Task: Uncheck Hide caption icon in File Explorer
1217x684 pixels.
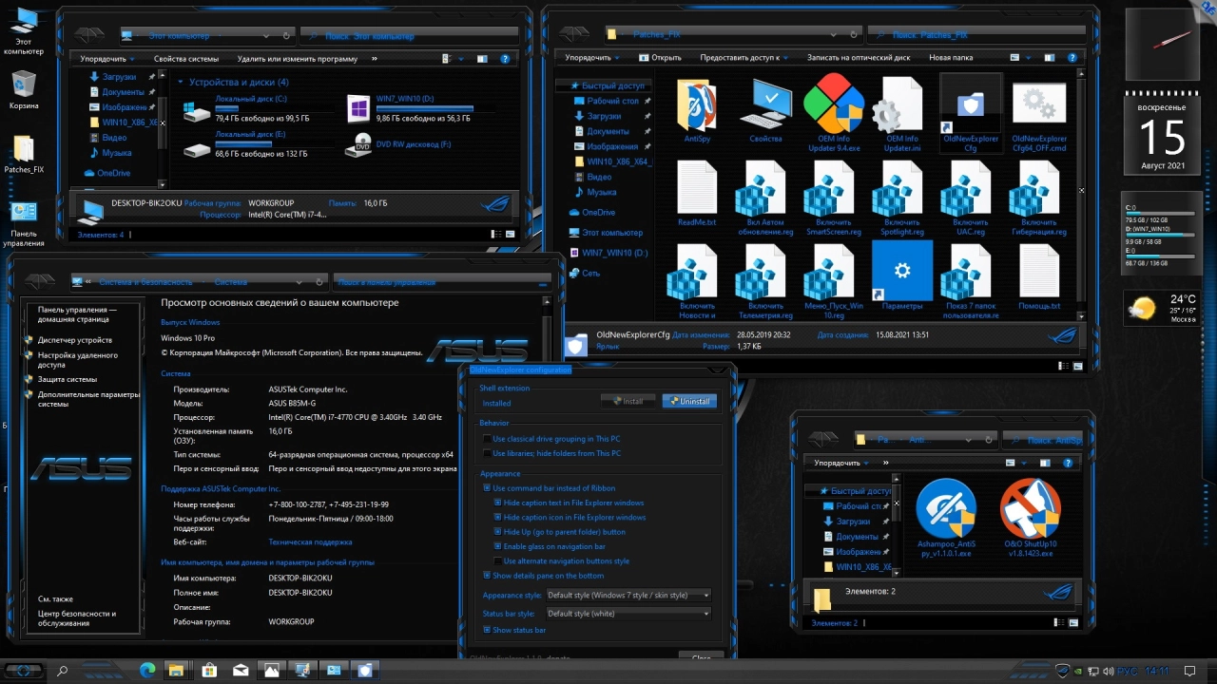Action: tap(497, 518)
